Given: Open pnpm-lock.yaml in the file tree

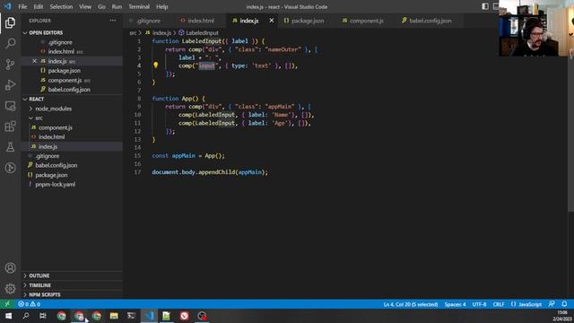Looking at the screenshot, I should point(56,184).
